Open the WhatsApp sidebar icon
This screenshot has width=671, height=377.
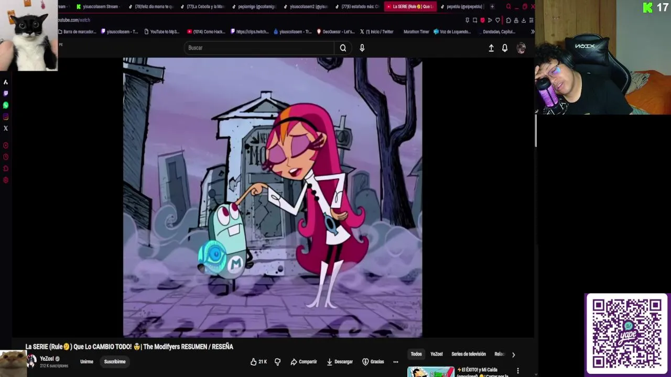(6, 105)
